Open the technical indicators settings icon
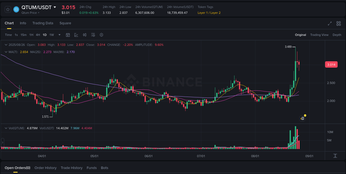Viewport: 346px width, 174px height. (x=93, y=35)
